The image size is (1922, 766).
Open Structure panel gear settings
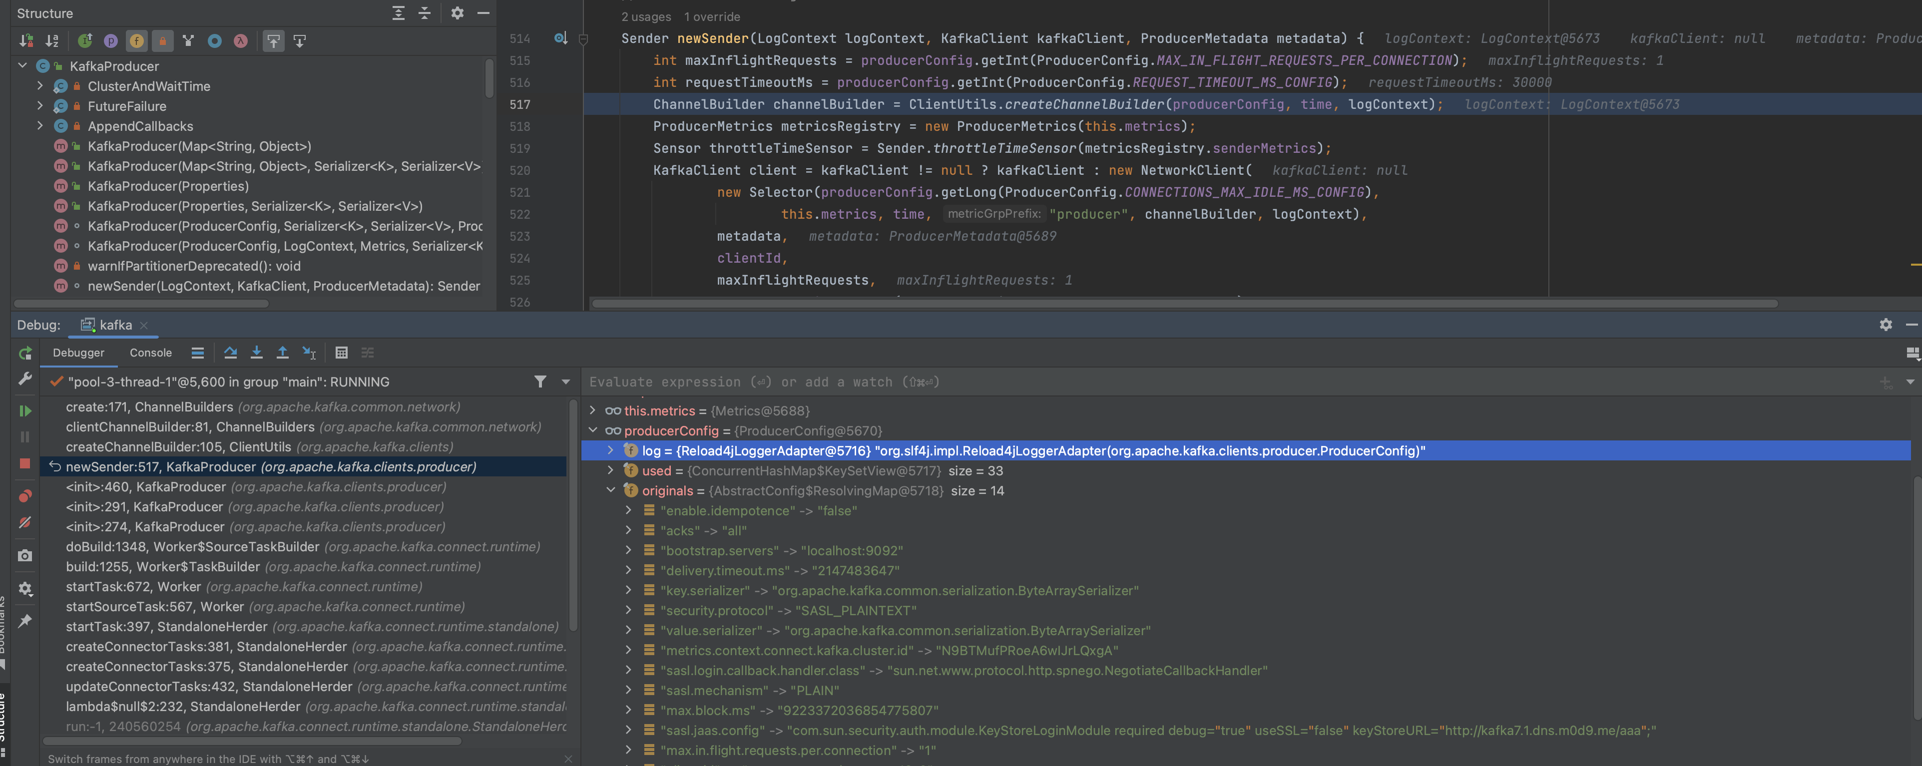[x=458, y=13]
